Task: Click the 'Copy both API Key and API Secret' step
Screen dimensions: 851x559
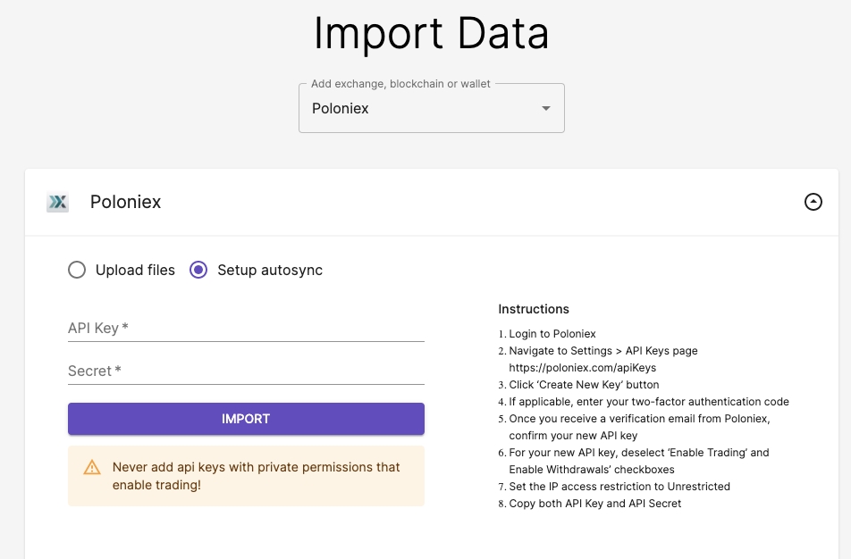Action: tap(594, 504)
